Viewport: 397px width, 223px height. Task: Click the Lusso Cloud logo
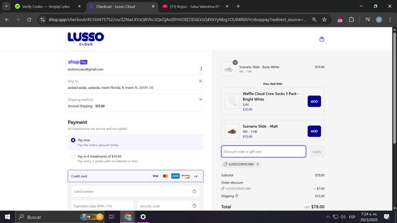[x=86, y=38]
